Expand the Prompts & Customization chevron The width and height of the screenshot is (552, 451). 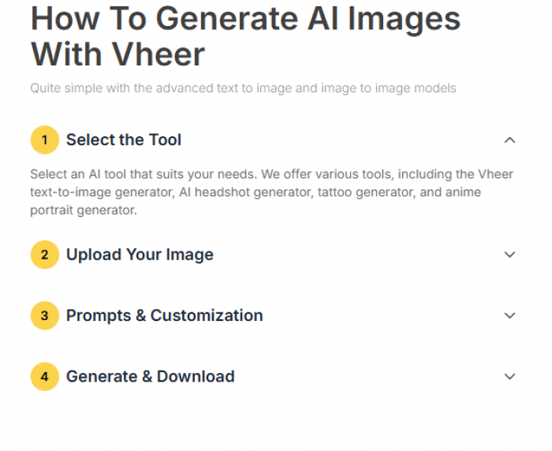(x=509, y=315)
